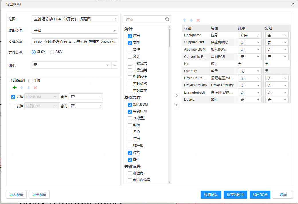Check the 制造商 checkbox
This screenshot has height=204, width=298.
(130, 173)
